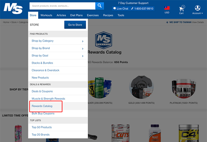Open the Allmax A:Cuts product thumbnail
Screen dimensions: 207x142
[x=120, y=133]
